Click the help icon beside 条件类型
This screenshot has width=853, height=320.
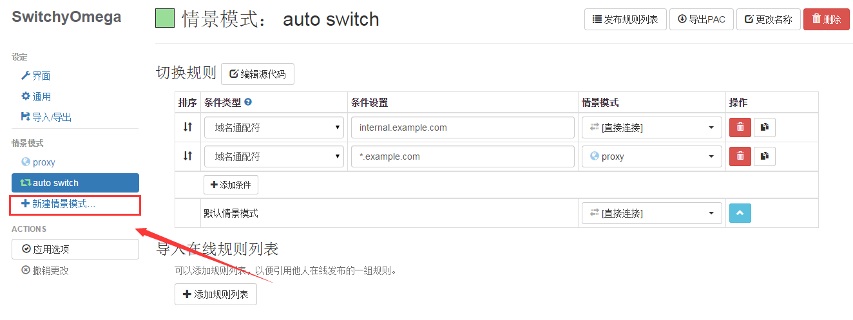[248, 102]
